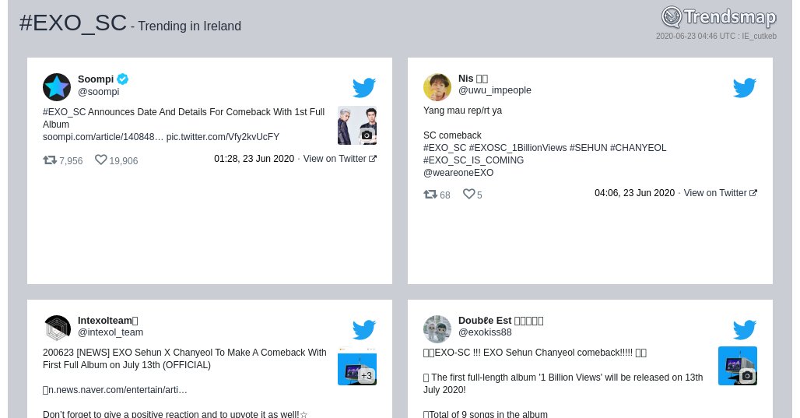Click the Soompi display name
This screenshot has width=800, height=418.
96,79
